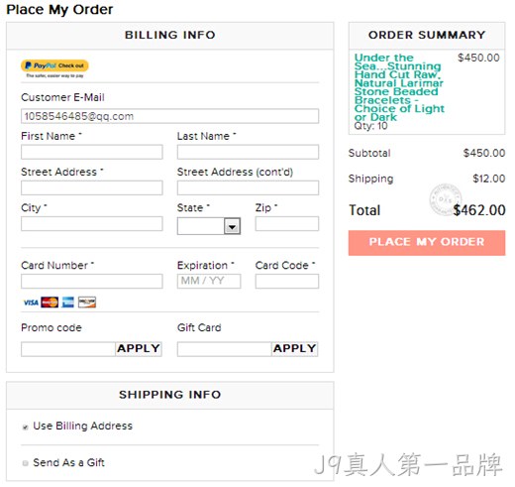Click the MasterCard icon
The image size is (515, 487).
50,303
